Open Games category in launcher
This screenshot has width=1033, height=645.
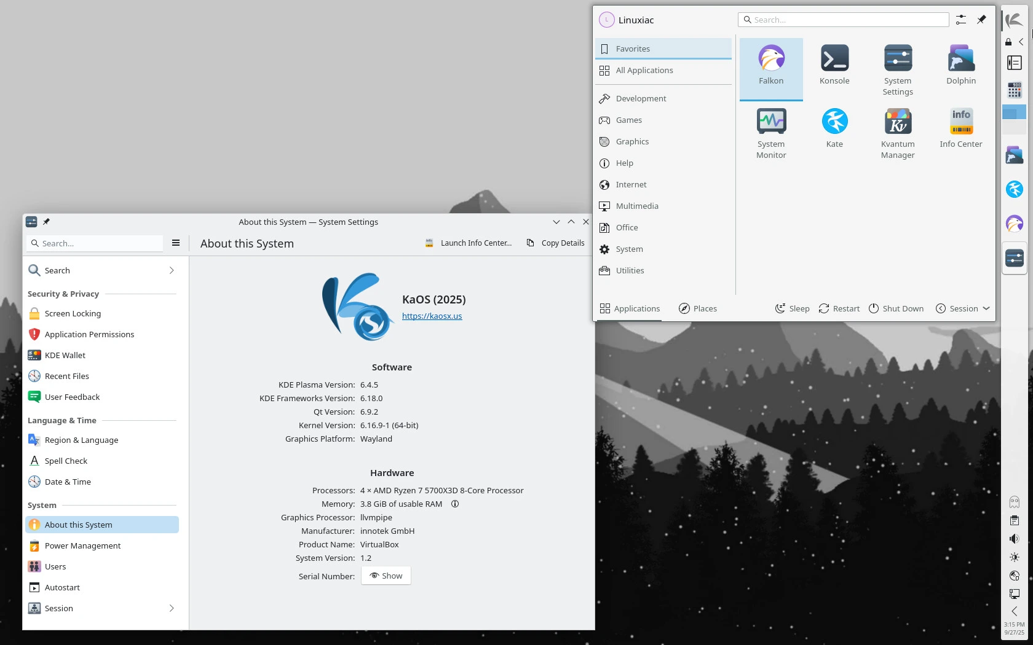pos(663,120)
